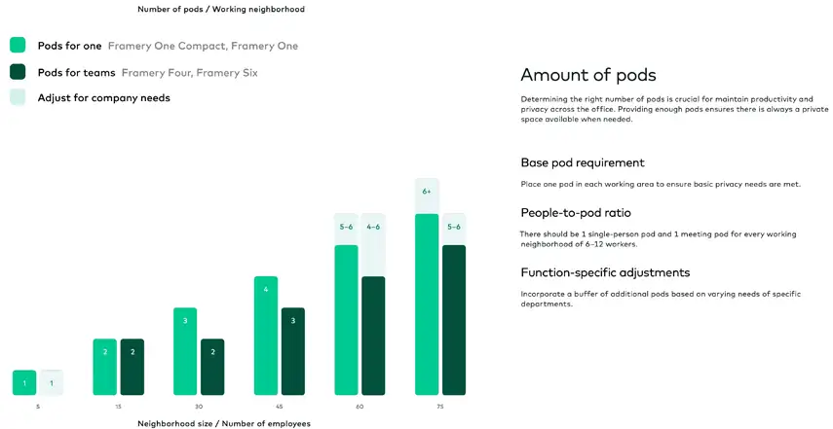Select the 'Pods for teams' legend label
The width and height of the screenshot is (833, 429).
pyautogui.click(x=76, y=72)
